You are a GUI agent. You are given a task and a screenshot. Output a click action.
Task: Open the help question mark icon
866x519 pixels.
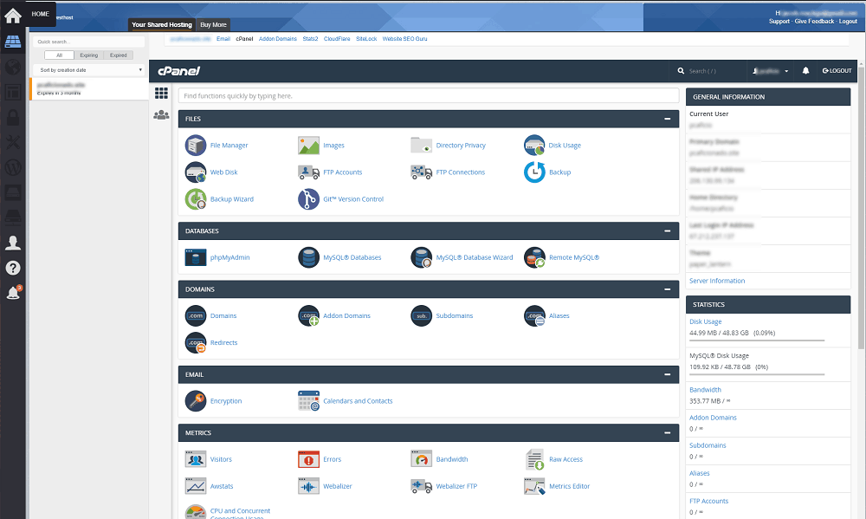coord(13,268)
